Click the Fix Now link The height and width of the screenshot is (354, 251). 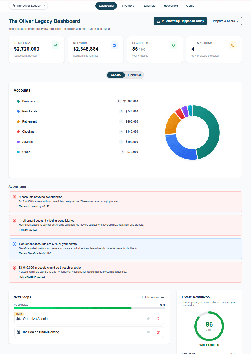[x=28, y=230]
